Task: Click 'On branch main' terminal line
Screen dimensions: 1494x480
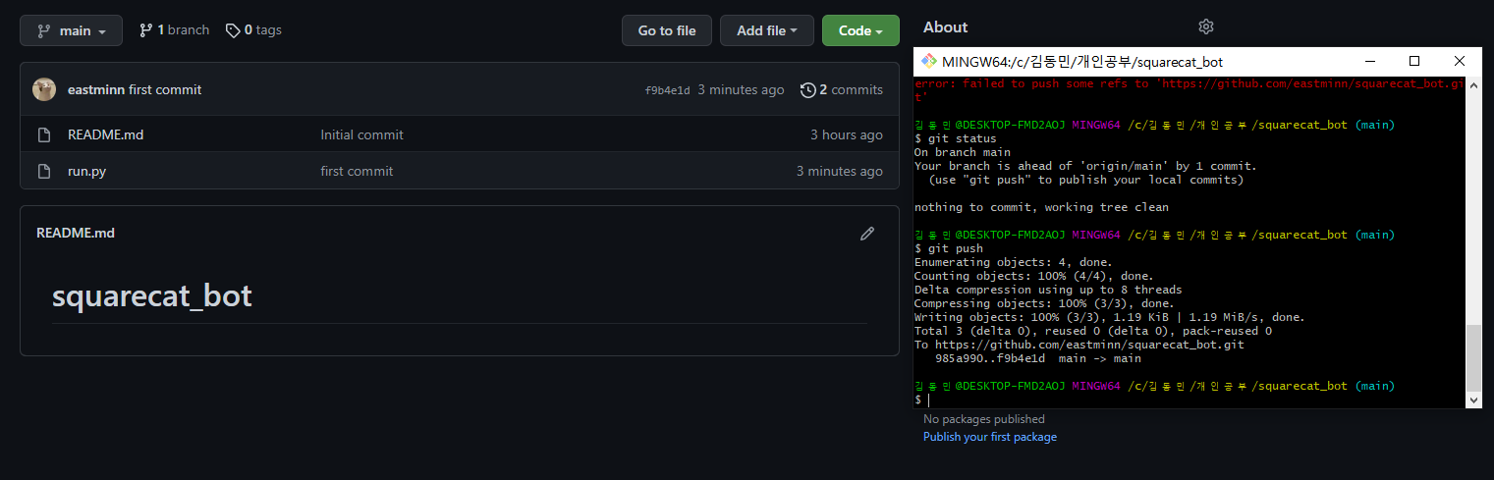Action: (x=963, y=152)
